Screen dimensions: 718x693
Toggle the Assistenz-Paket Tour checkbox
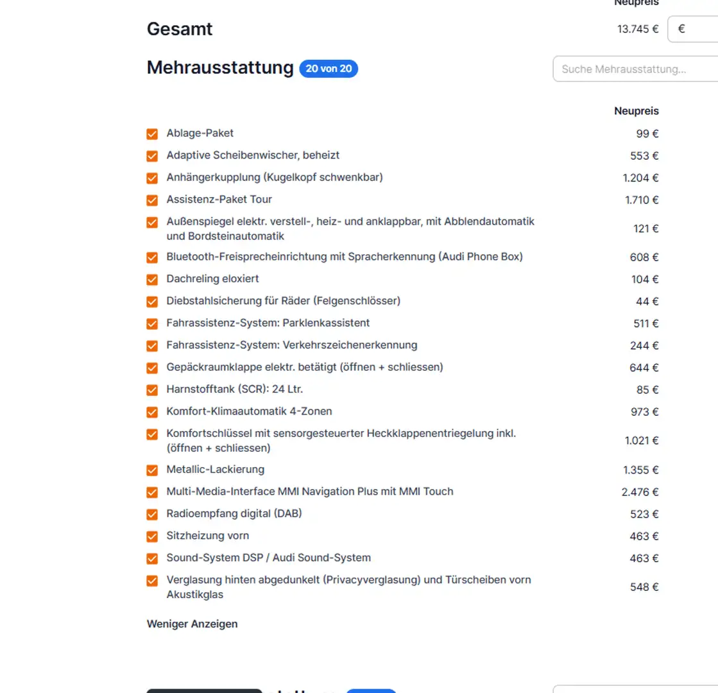[x=152, y=200]
